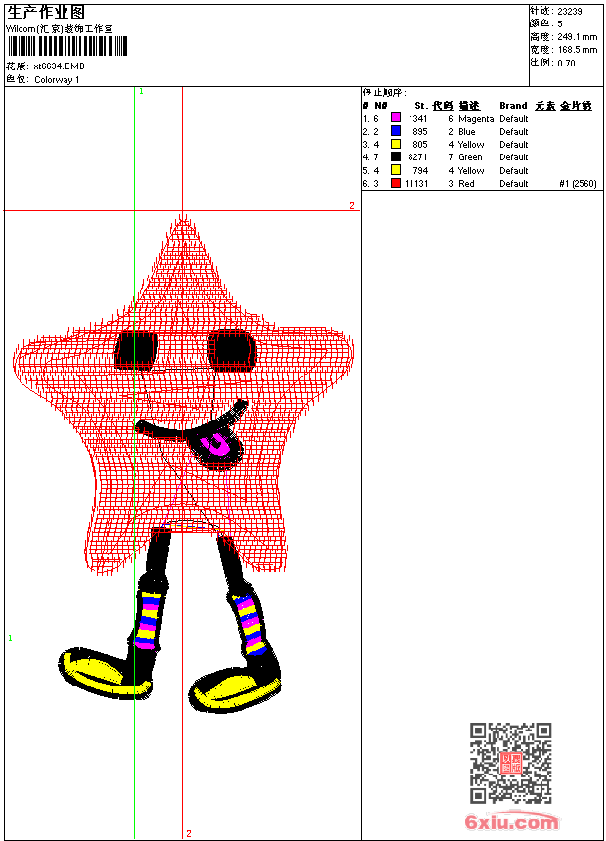Click the N# column header
This screenshot has height=841, width=606.
[381, 106]
